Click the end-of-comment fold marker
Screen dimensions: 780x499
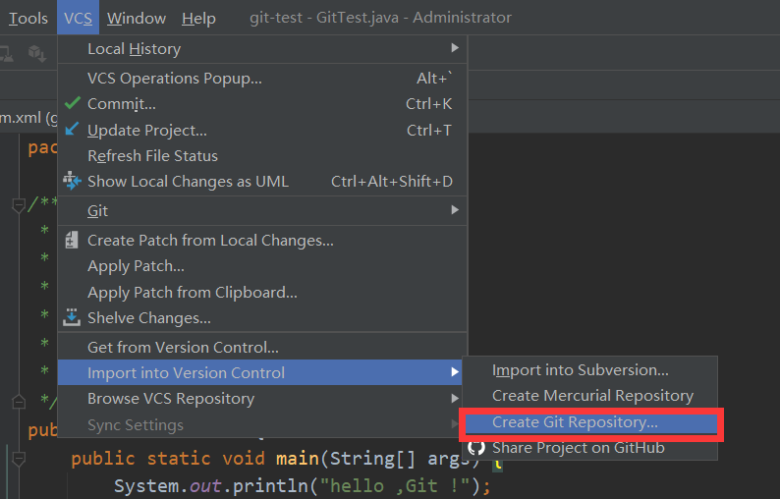(x=19, y=401)
